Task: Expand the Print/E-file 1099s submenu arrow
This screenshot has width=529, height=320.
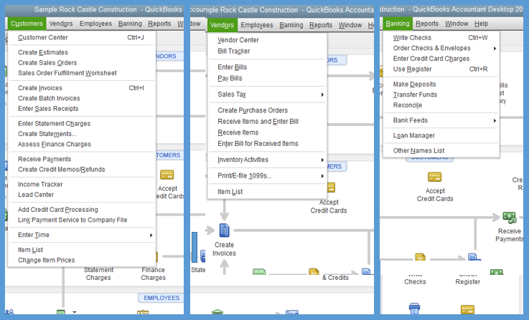Action: (x=322, y=176)
